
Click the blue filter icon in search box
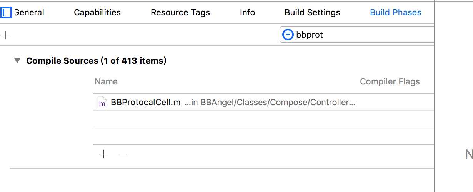coord(288,35)
